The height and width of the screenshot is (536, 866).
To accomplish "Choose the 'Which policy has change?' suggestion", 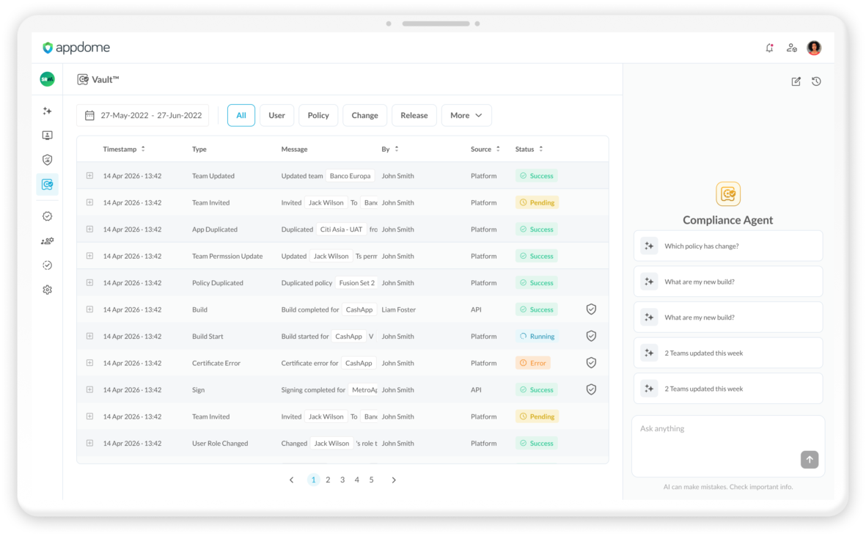I will [728, 246].
